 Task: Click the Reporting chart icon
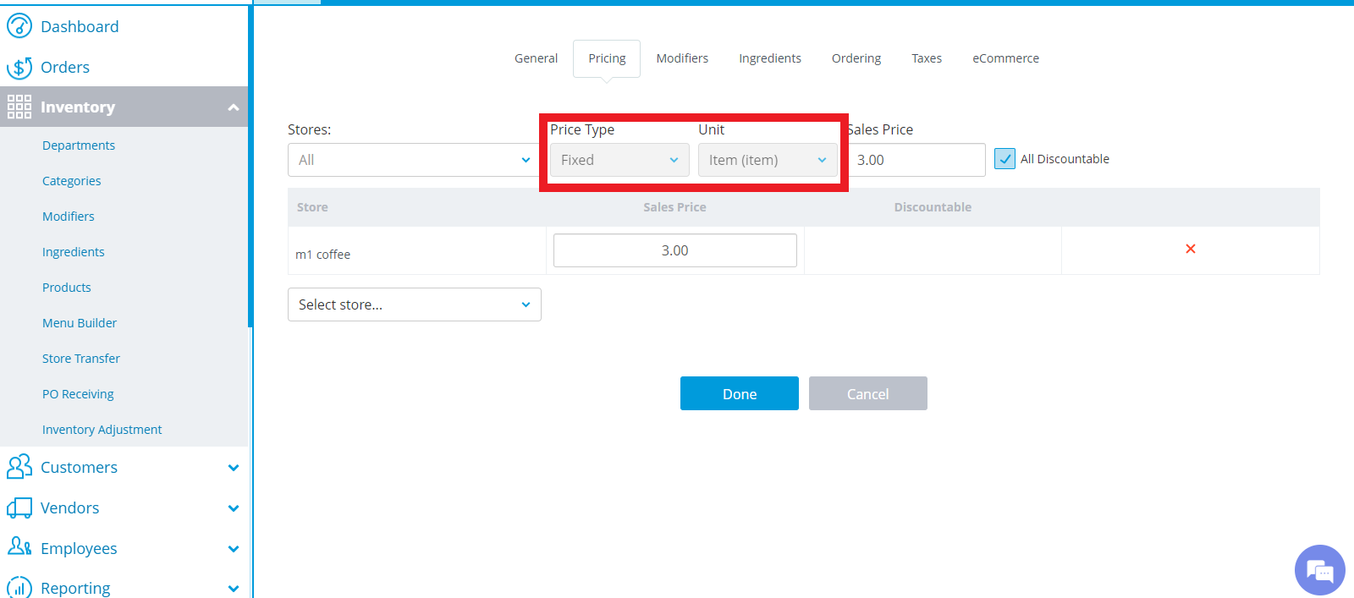point(19,587)
